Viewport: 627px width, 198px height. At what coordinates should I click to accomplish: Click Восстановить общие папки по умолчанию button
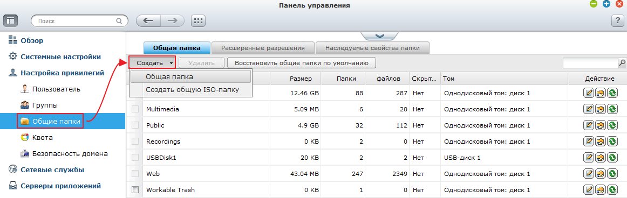[x=302, y=62]
